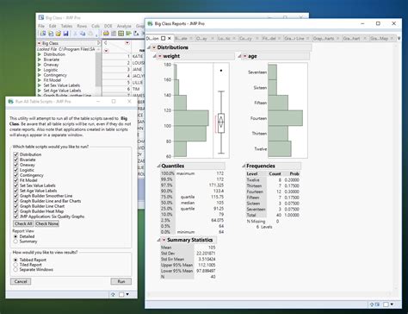
Task: Click the Fourteen bar in age histogram
Action: pos(285,118)
